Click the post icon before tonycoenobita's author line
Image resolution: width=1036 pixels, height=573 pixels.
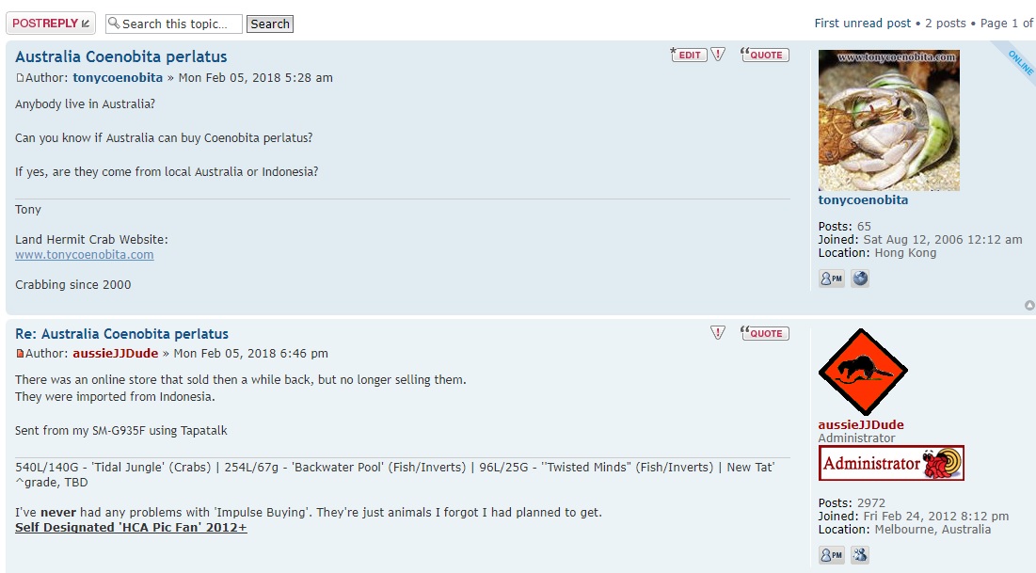20,78
